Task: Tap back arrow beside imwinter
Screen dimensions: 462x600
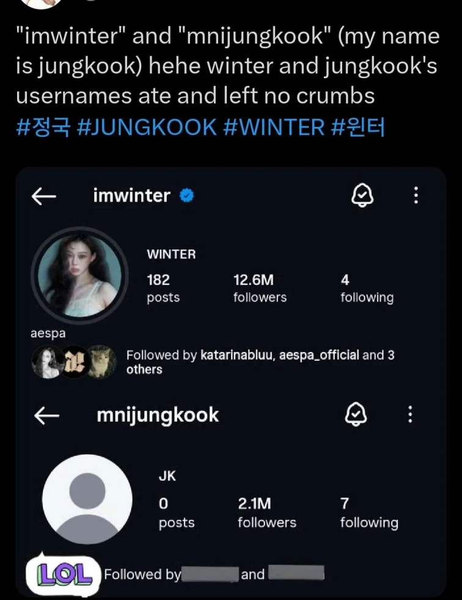Action: click(43, 196)
